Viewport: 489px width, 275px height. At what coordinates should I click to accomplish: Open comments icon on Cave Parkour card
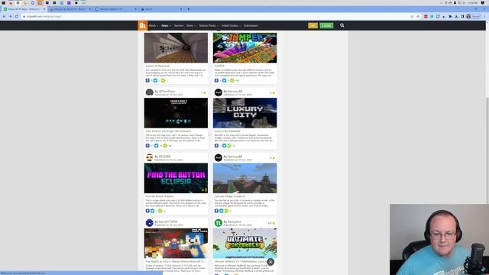(165, 146)
